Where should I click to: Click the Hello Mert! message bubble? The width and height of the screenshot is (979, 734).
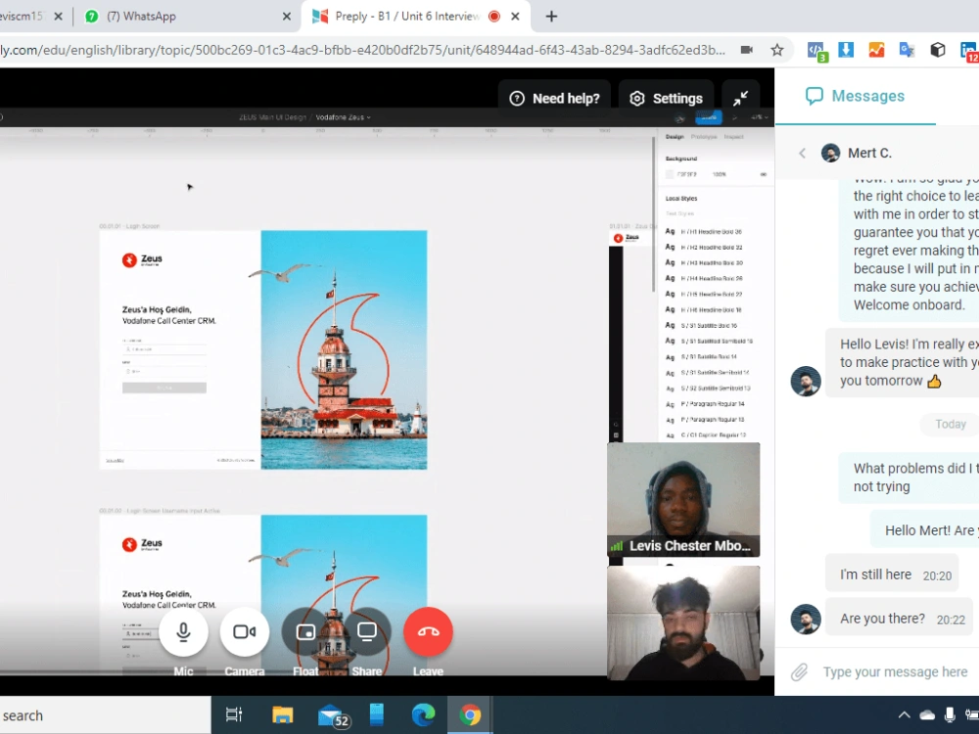925,530
